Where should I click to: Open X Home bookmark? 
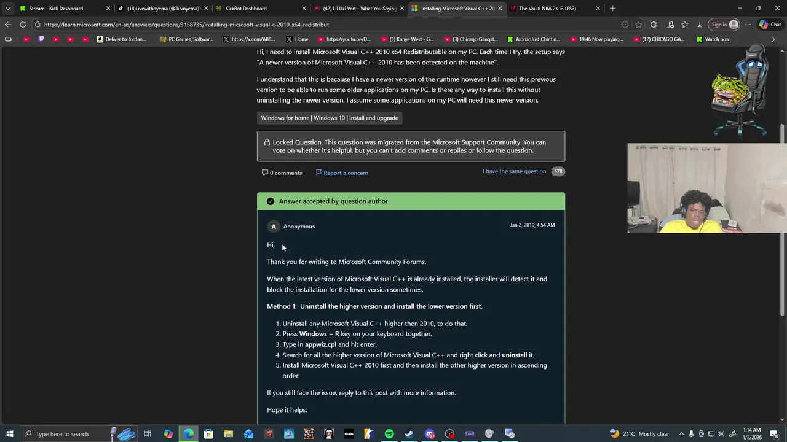(x=297, y=39)
